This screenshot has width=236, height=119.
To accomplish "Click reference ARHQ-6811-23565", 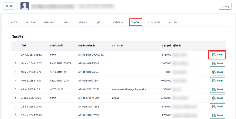I will [x=88, y=64].
